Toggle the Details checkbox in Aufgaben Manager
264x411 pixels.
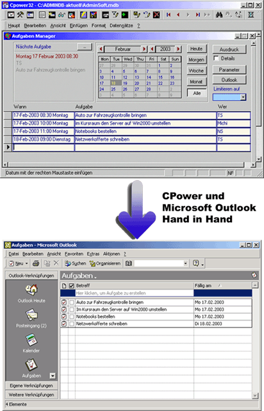click(x=216, y=58)
